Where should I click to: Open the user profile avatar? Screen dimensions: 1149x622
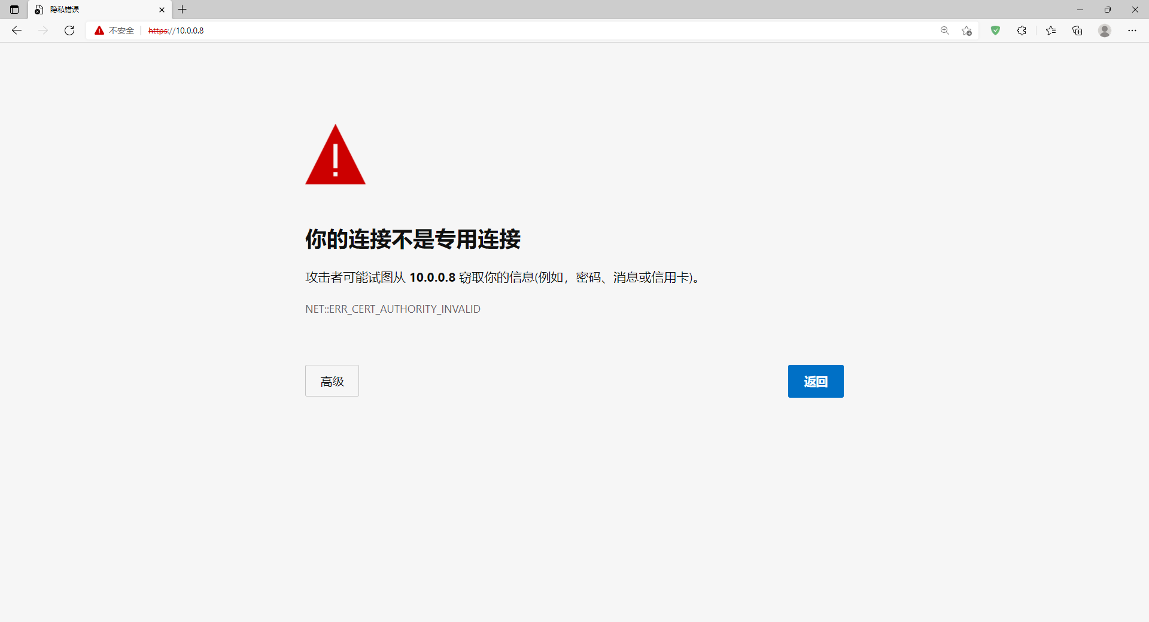tap(1105, 31)
